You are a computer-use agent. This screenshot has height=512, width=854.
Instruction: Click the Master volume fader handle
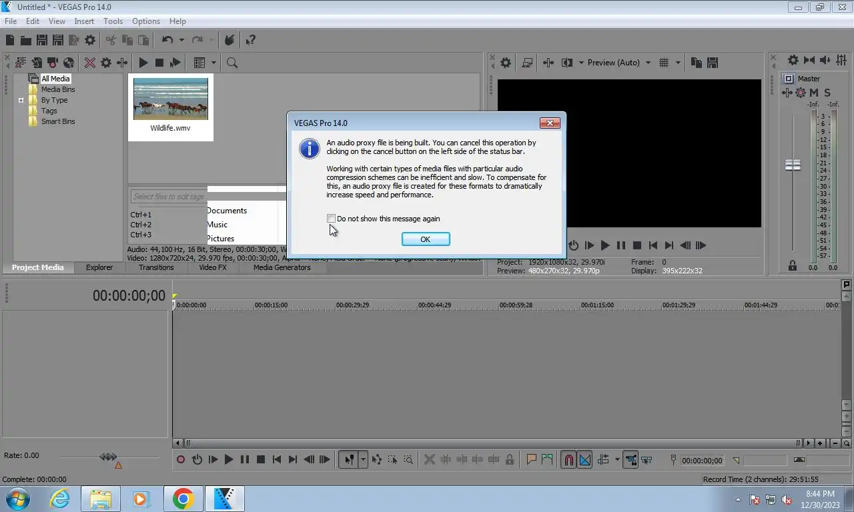click(793, 165)
